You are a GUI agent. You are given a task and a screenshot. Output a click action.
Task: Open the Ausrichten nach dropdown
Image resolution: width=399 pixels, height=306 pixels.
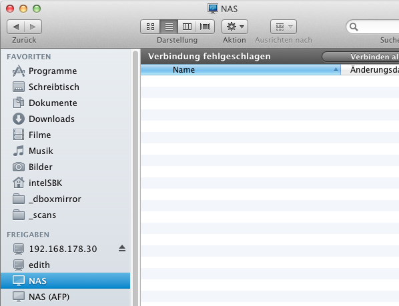pyautogui.click(x=283, y=27)
